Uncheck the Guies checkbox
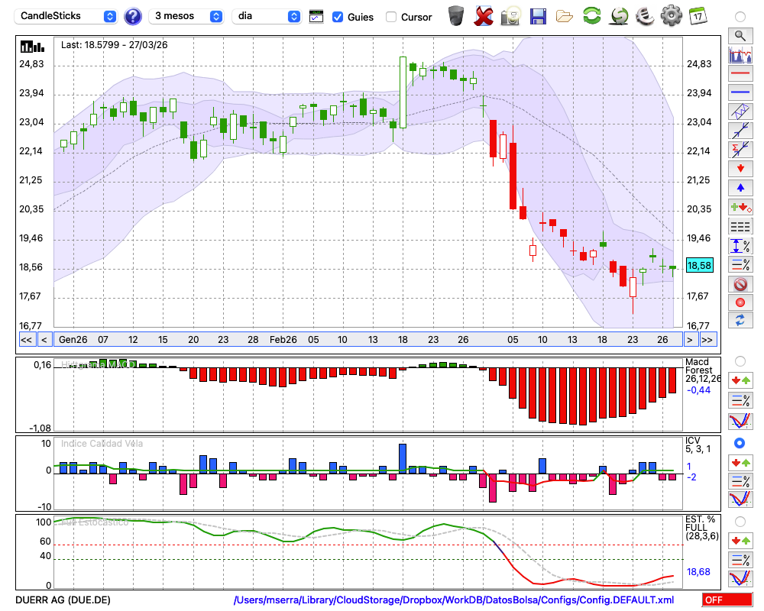The image size is (764, 611). (x=337, y=17)
